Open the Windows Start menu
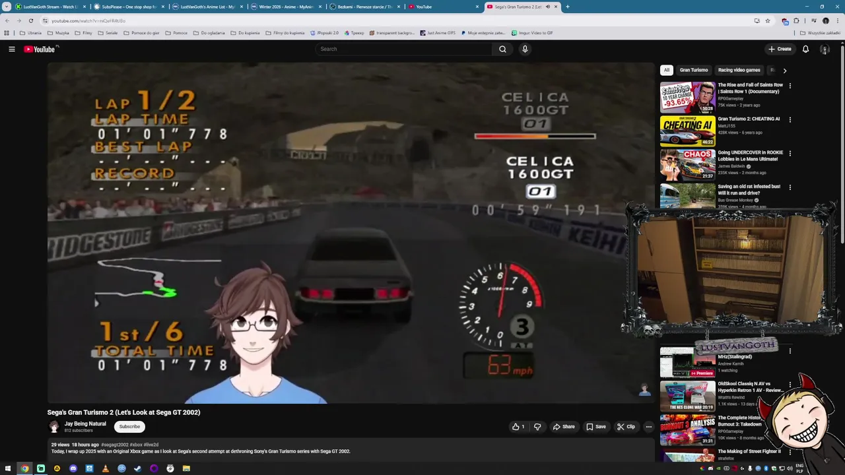Viewport: 845px width, 475px height. coord(9,468)
